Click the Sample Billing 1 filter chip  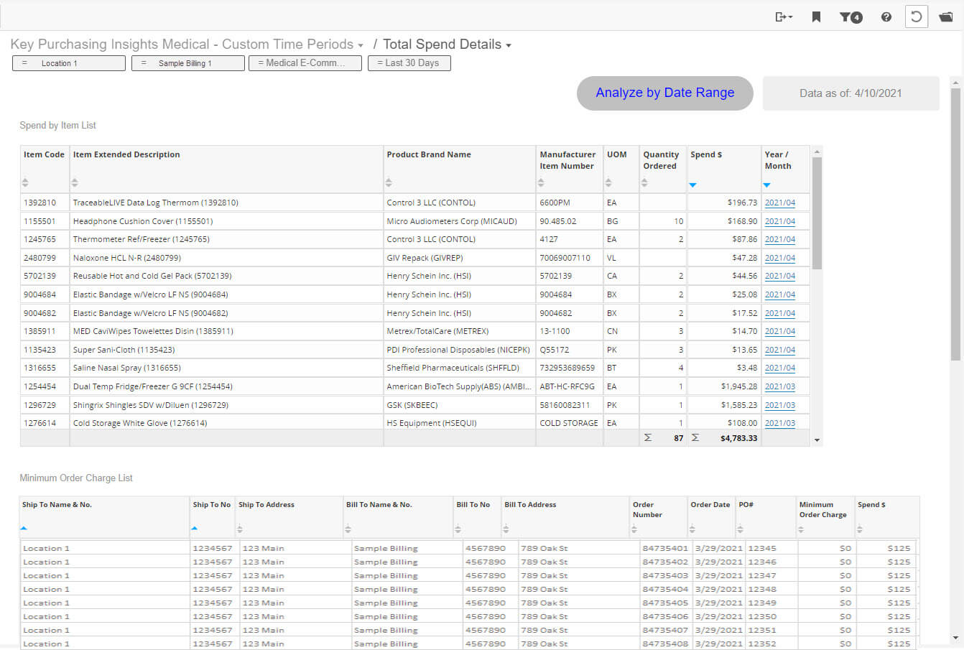pos(187,62)
